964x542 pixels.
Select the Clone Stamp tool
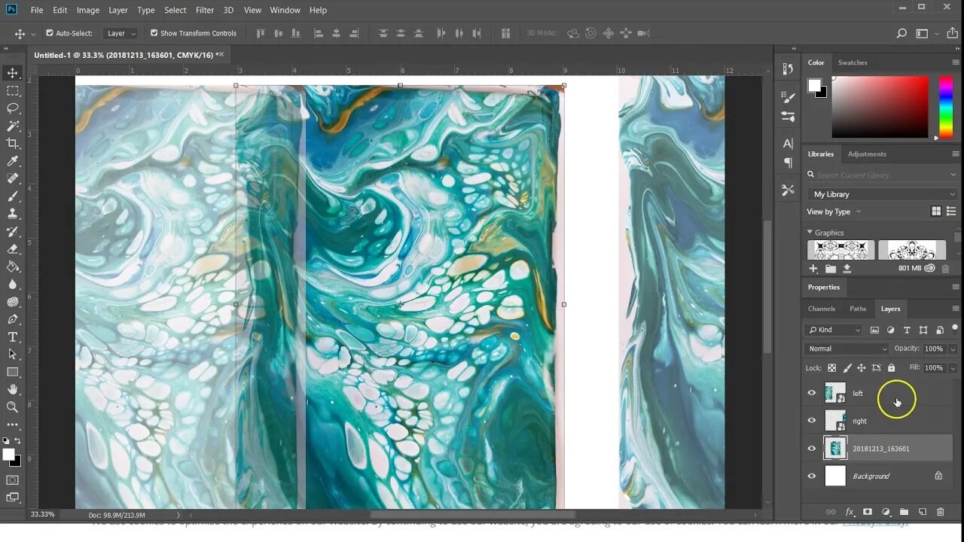(x=13, y=214)
